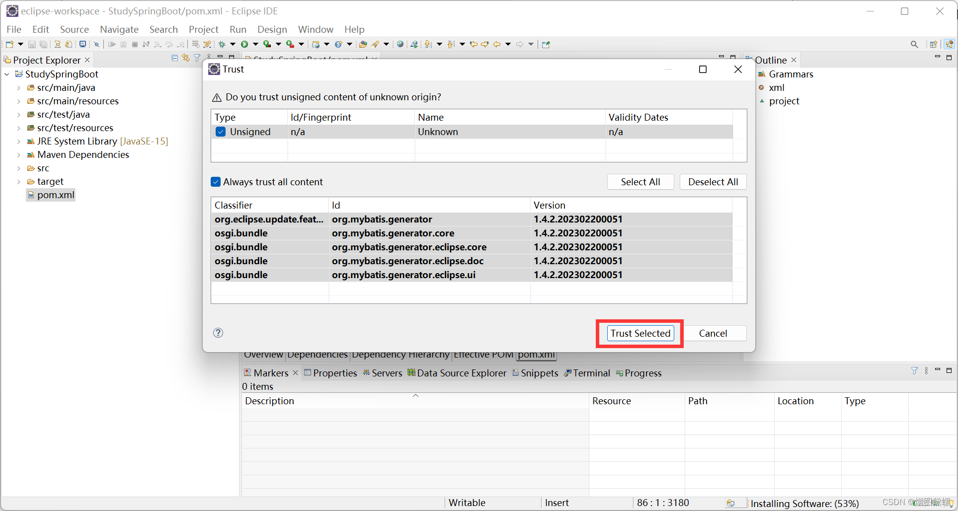Image resolution: width=958 pixels, height=511 pixels.
Task: Click the Coverage launch icon
Action: [267, 44]
